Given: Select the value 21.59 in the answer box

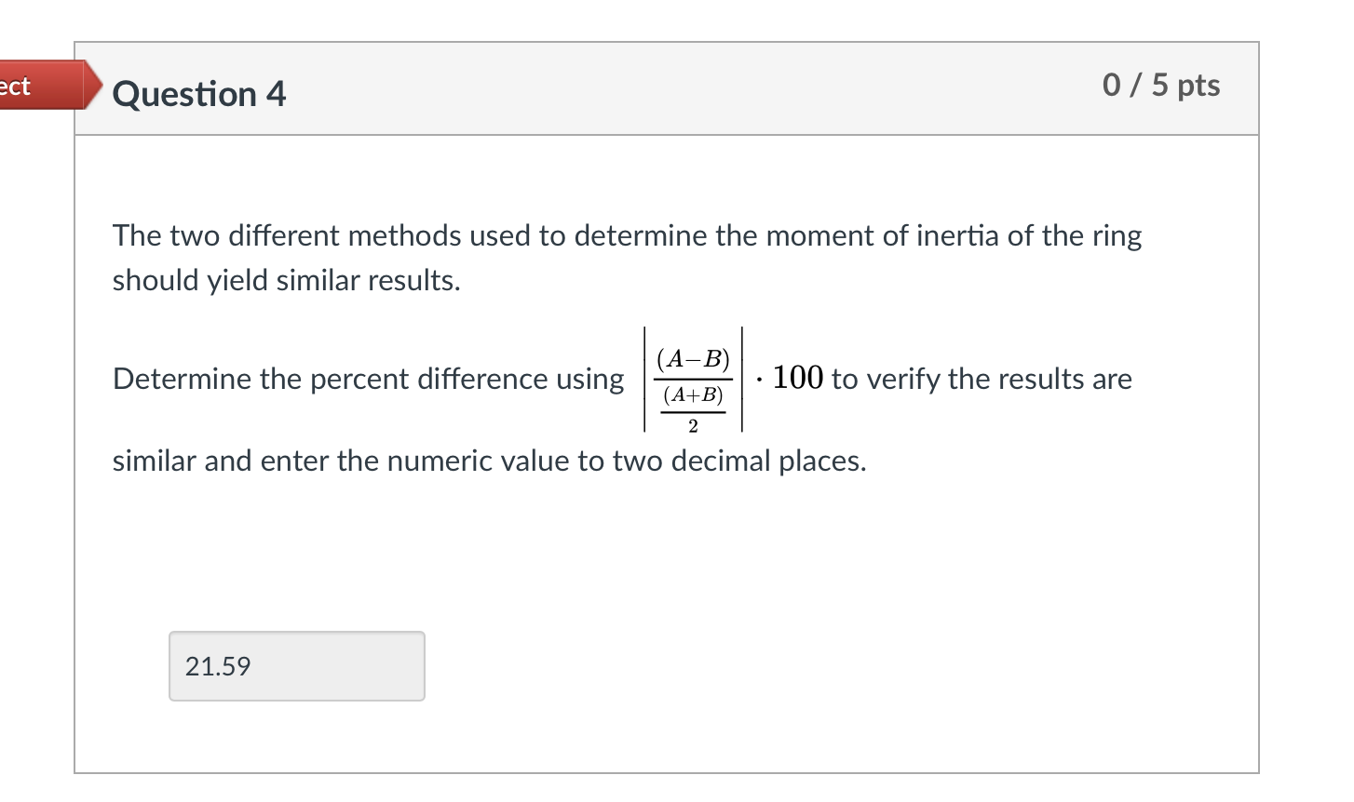Looking at the screenshot, I should [x=216, y=667].
